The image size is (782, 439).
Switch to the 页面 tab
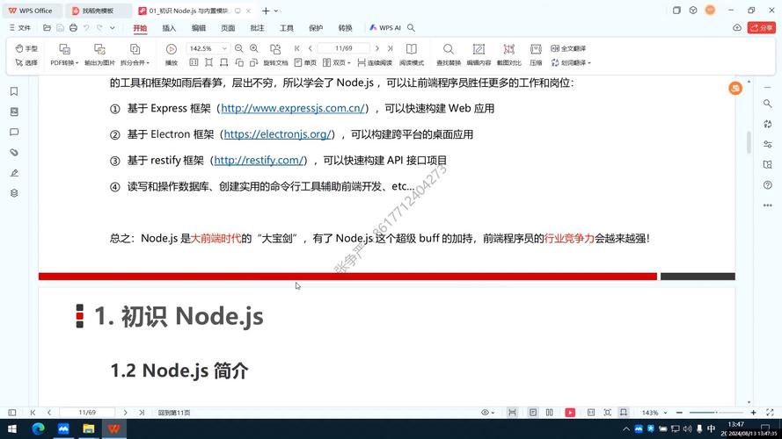pos(228,28)
